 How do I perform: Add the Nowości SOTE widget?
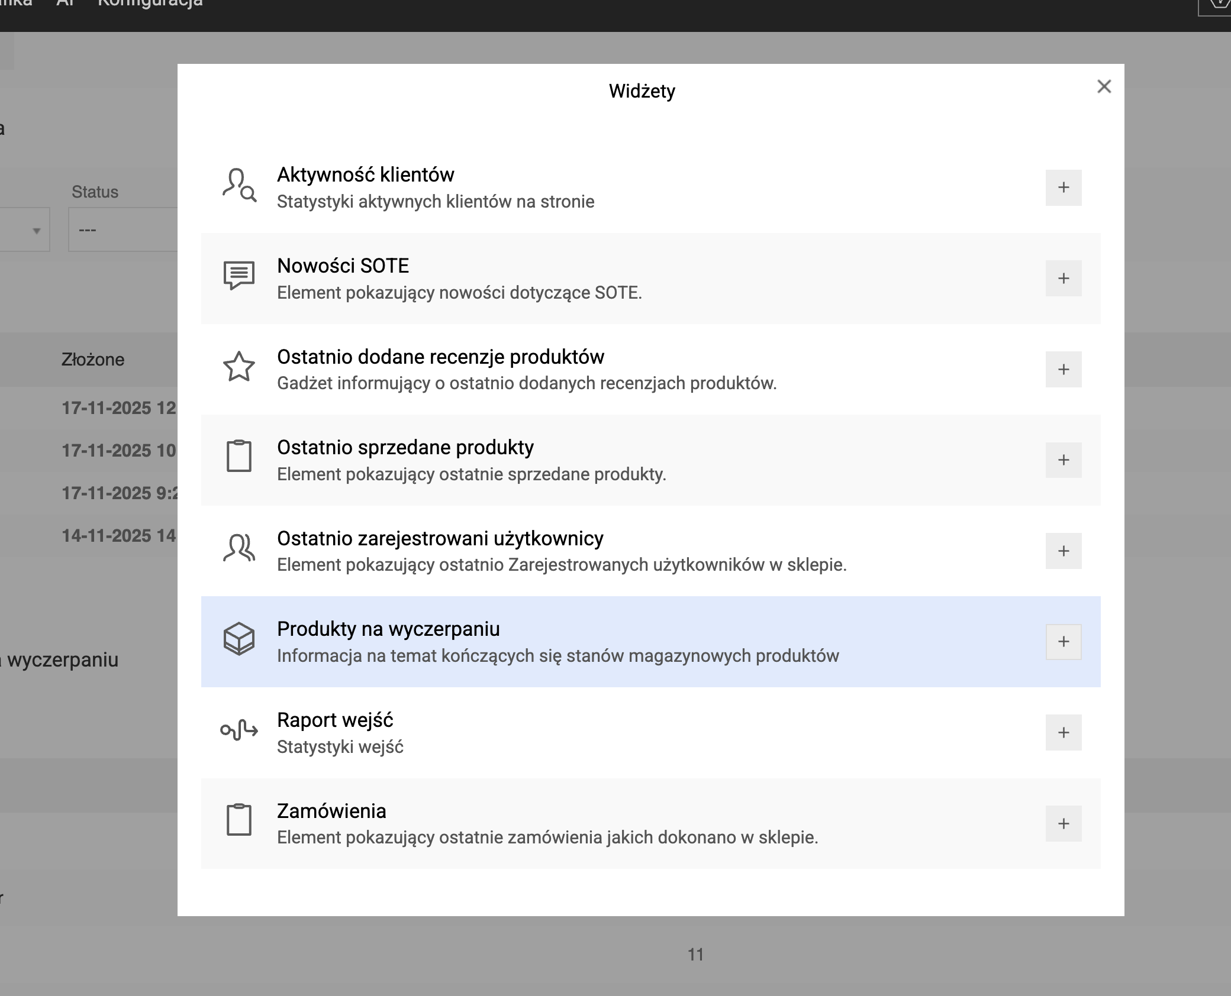click(1063, 279)
